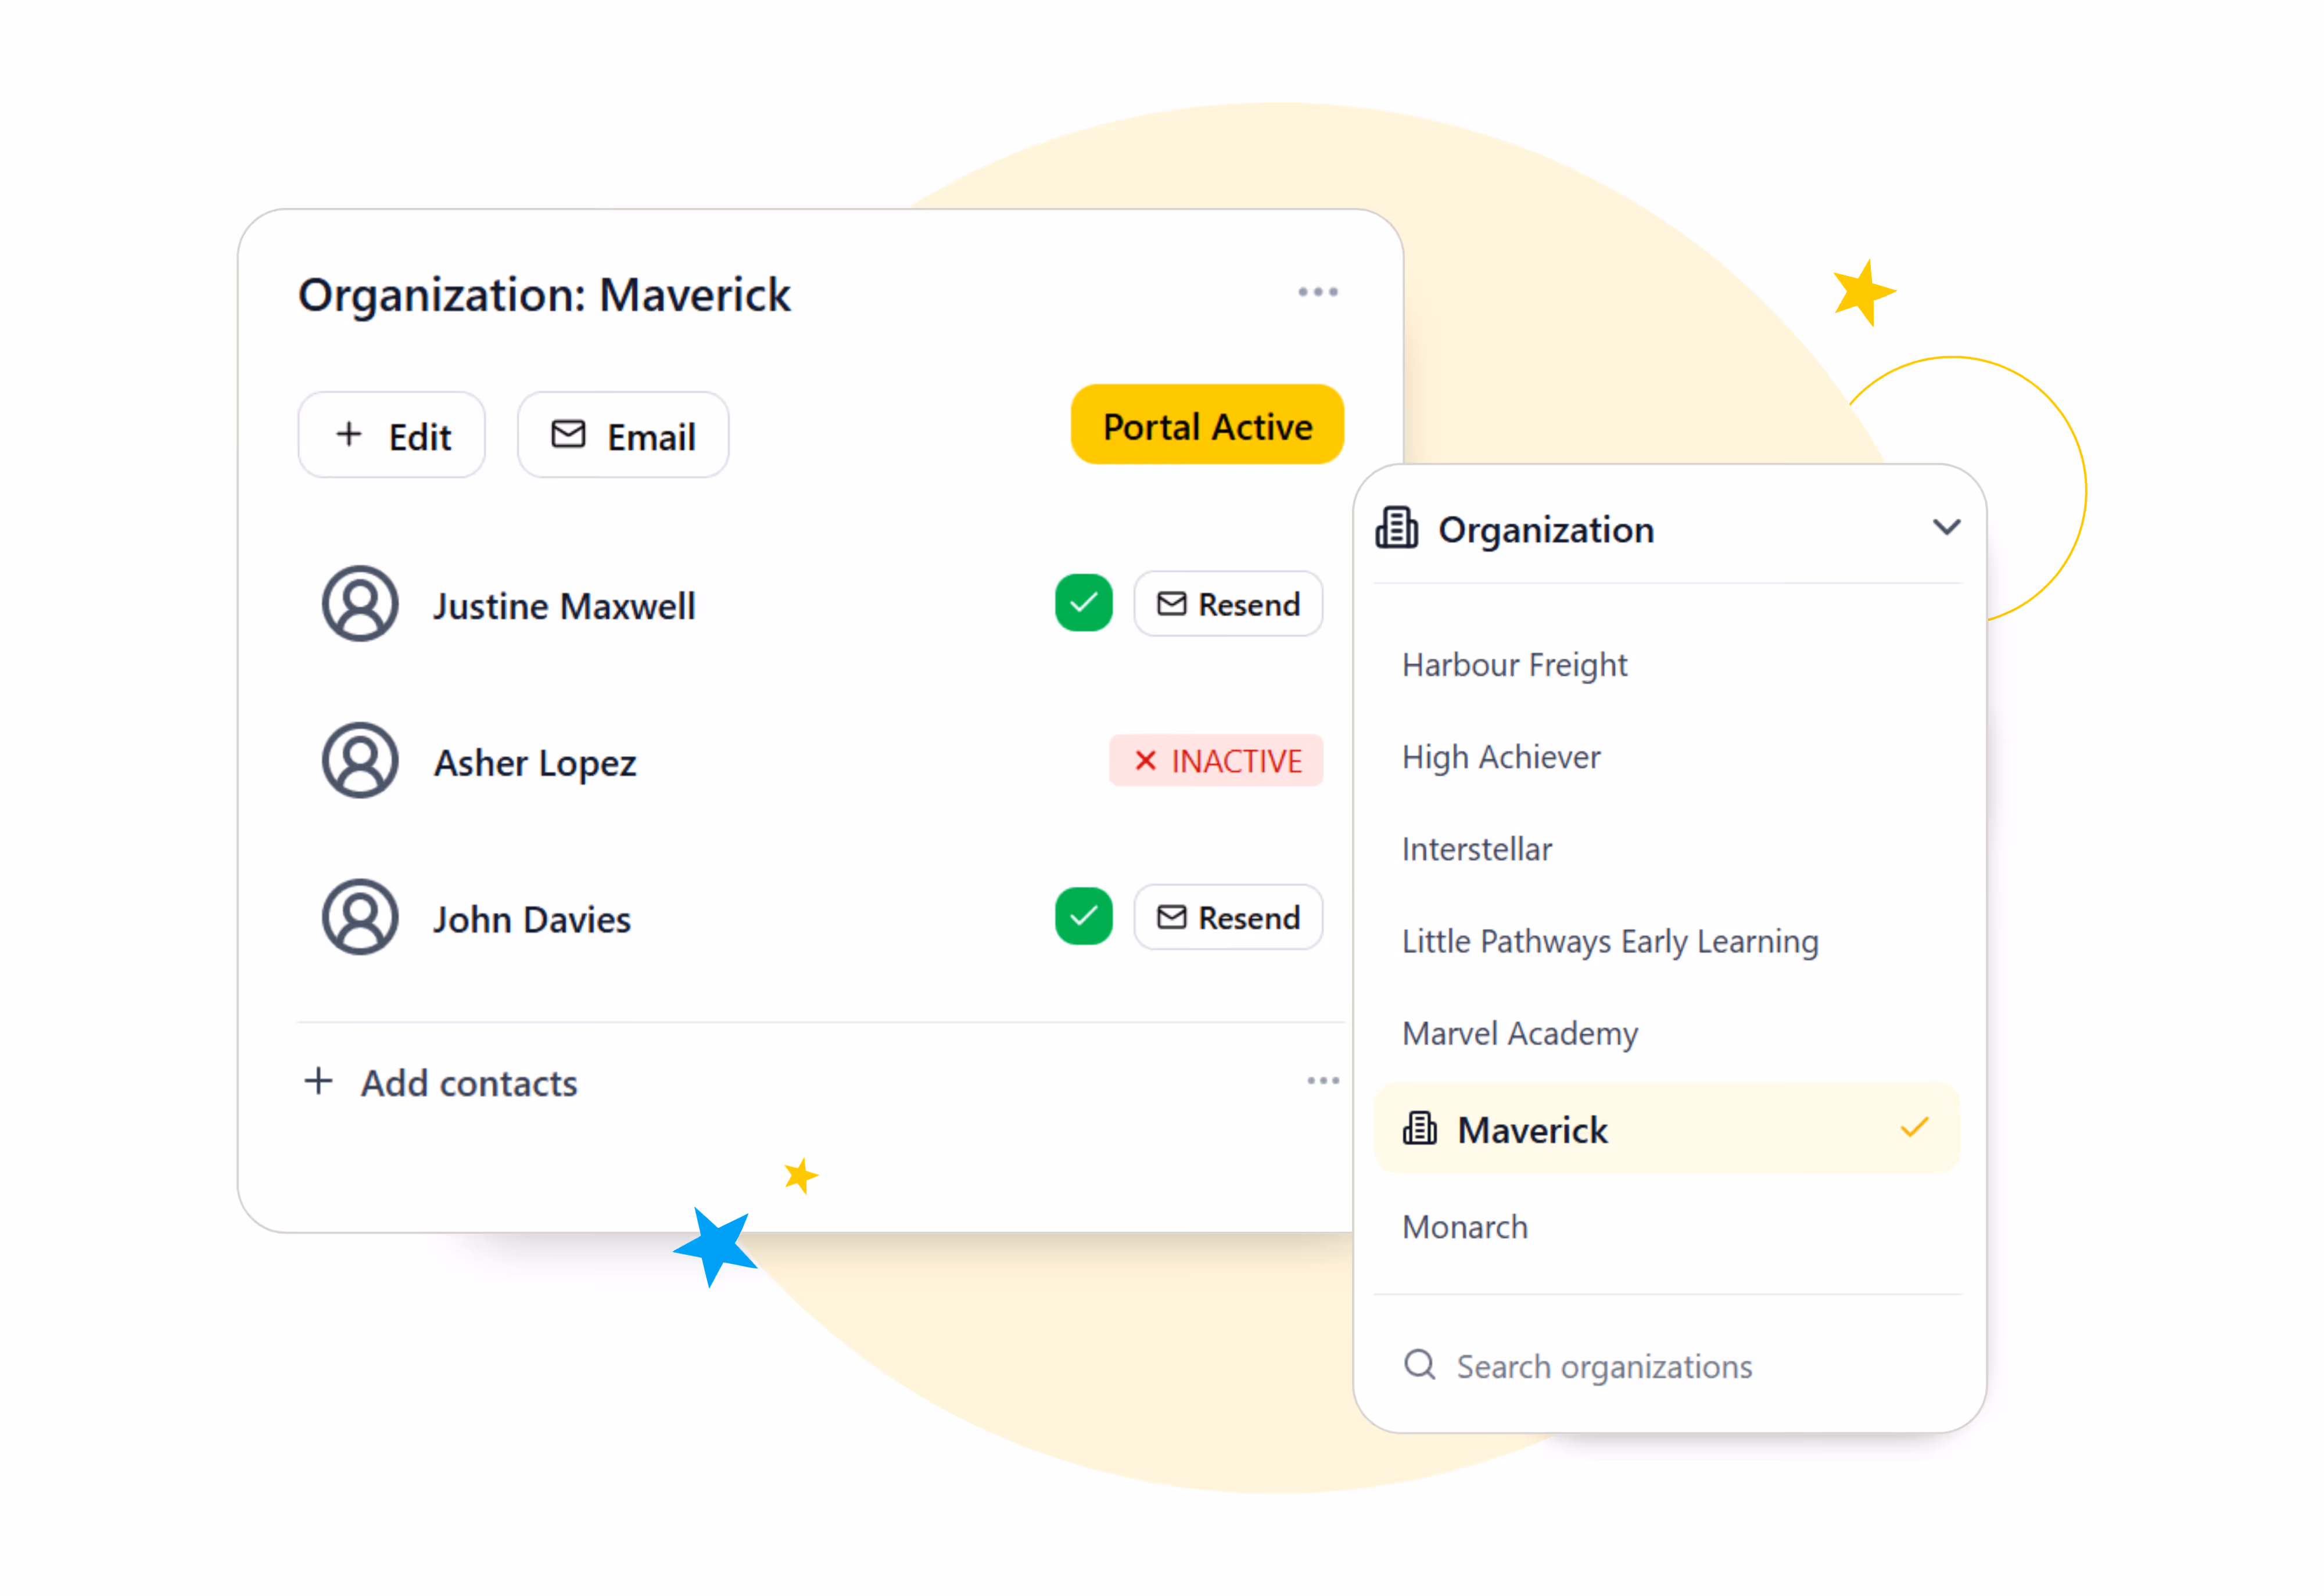Click the search magnifier icon
The image size is (2324, 1596).
[1419, 1365]
